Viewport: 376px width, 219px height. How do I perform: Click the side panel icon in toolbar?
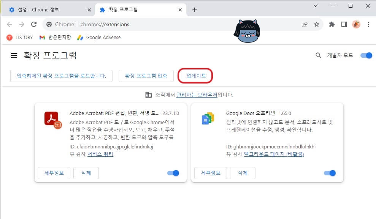pos(344,24)
